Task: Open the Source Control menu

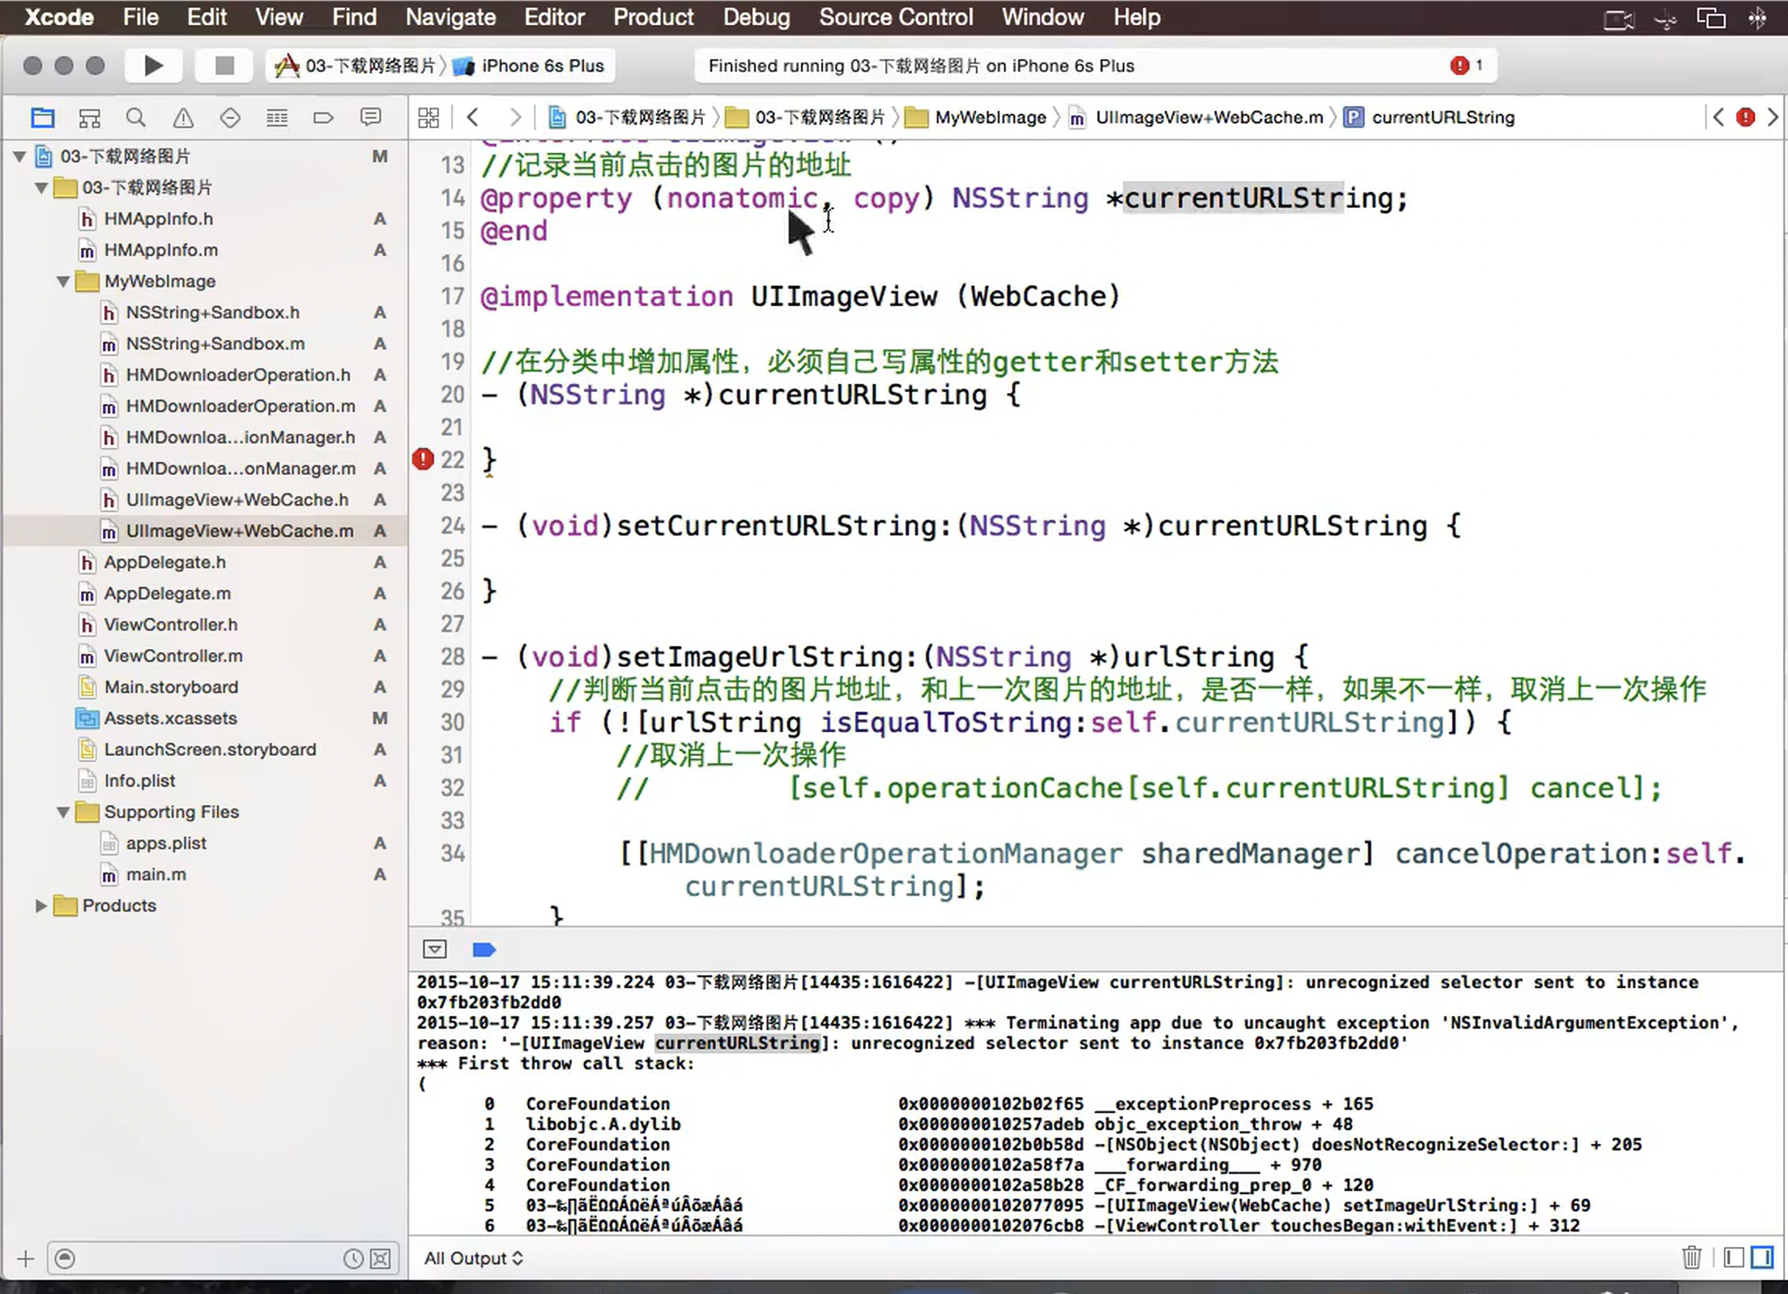Action: 896,17
